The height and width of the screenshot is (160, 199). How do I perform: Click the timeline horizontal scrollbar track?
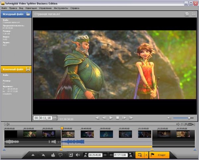pos(93,124)
